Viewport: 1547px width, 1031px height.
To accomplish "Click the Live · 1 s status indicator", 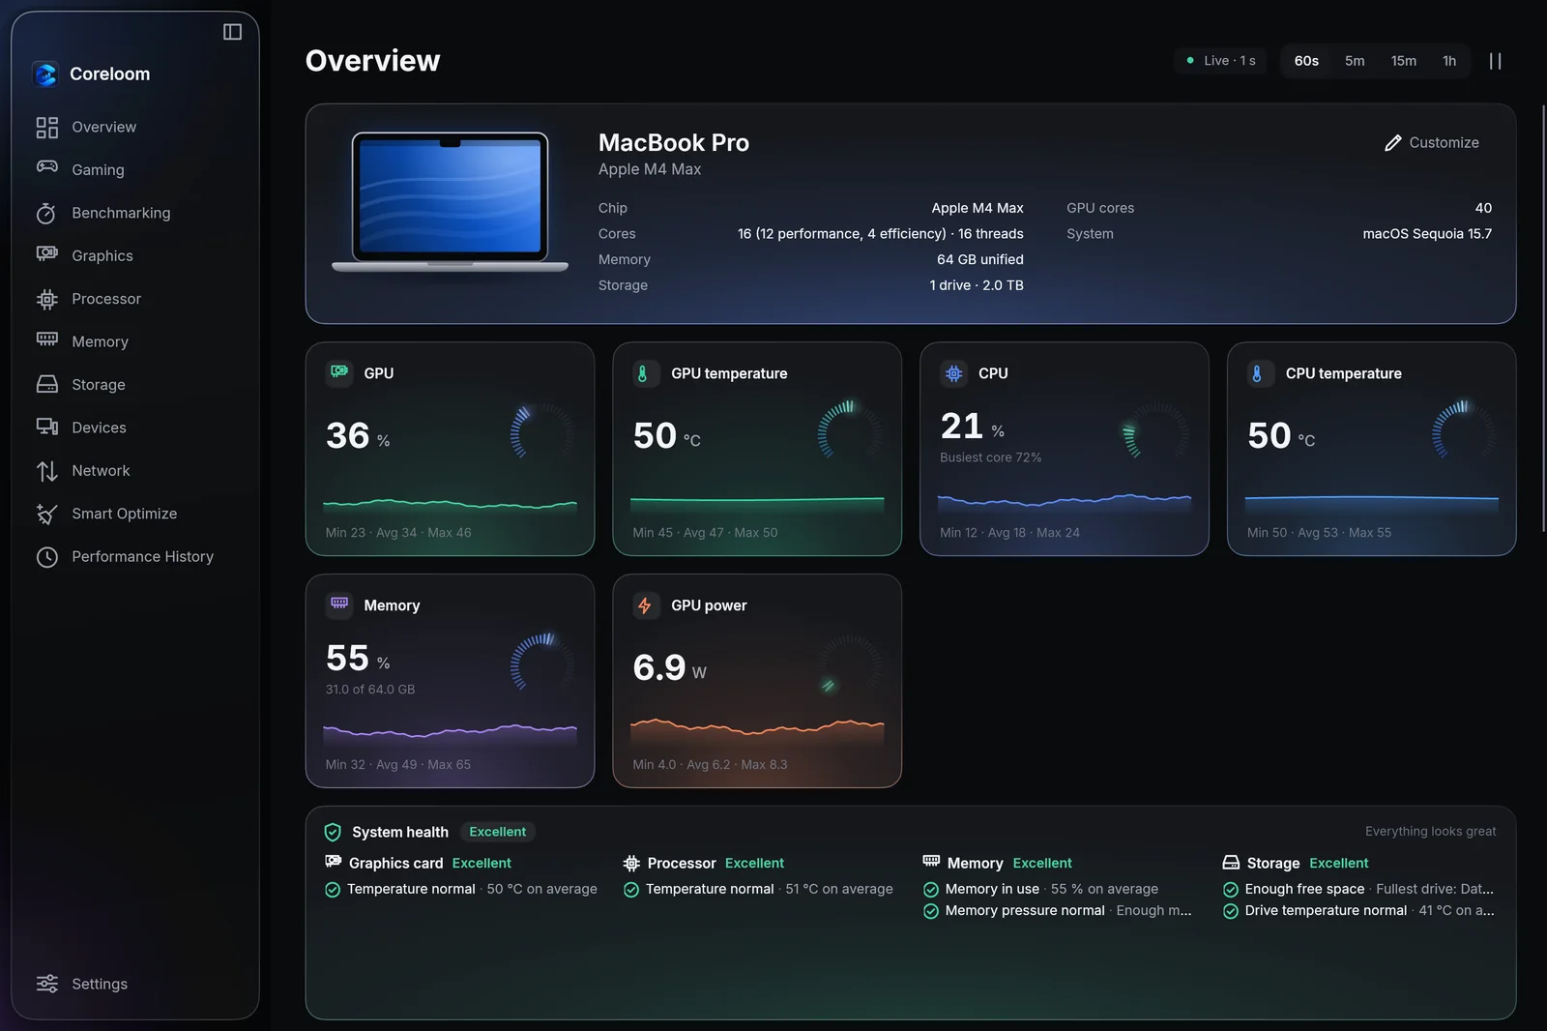I will point(1221,61).
